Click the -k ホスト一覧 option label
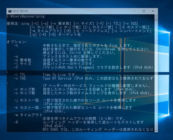This screenshot has width=173, height=140. coord(26,108)
